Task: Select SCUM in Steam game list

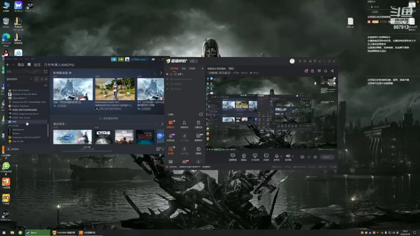Action: coord(15,125)
